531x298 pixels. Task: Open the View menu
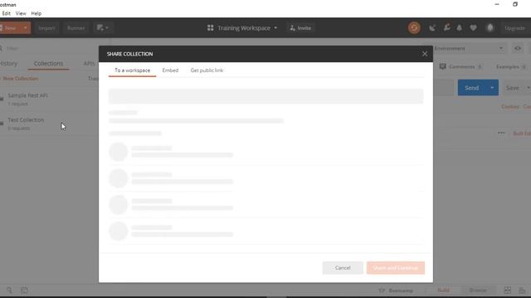21,13
